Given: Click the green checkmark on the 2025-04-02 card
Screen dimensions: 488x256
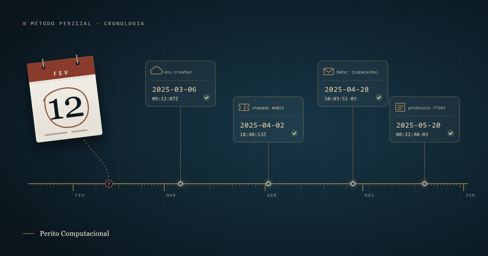Looking at the screenshot, I should pyautogui.click(x=294, y=133).
